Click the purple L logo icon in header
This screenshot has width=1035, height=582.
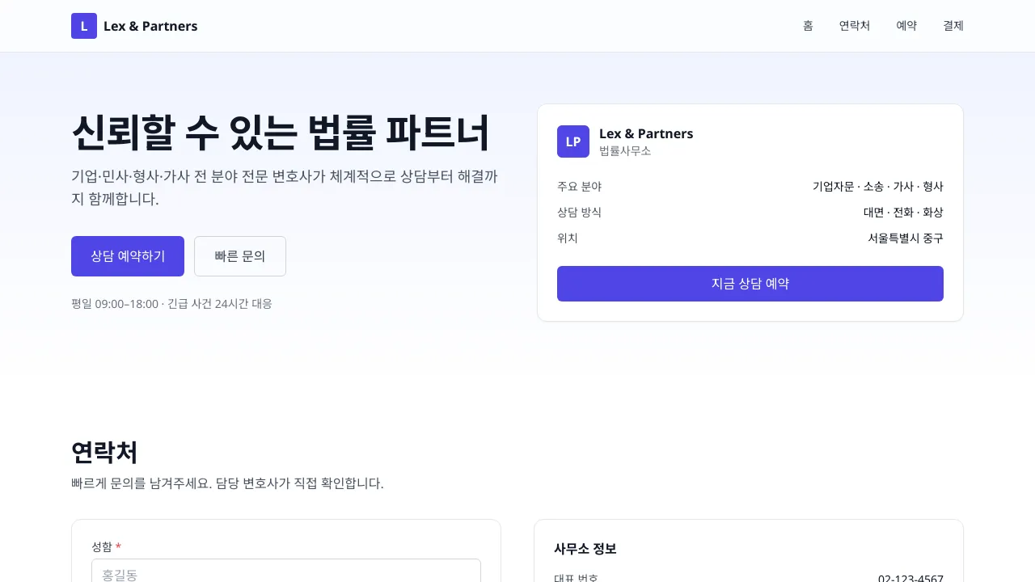coord(84,26)
